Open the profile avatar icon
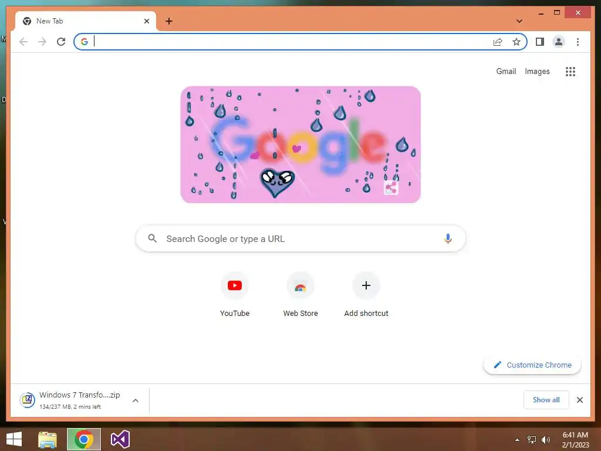 [559, 42]
